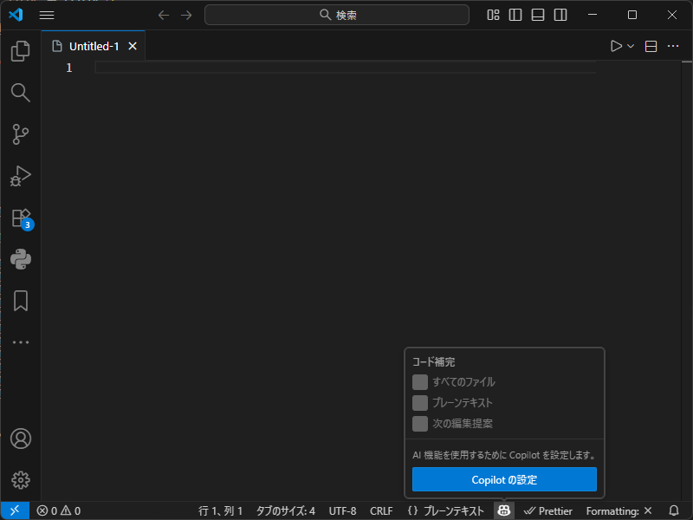
Task: Click the Copilot status bar icon
Action: [x=504, y=510]
